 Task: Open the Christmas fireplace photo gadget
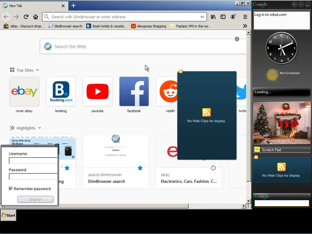coord(282,123)
